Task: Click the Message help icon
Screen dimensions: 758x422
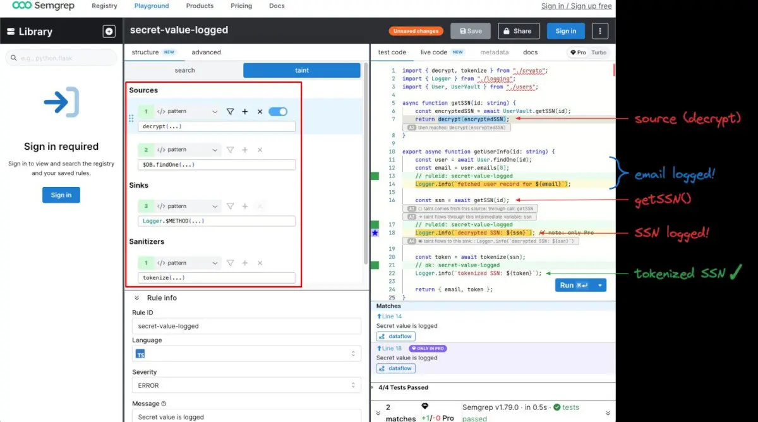Action: pyautogui.click(x=164, y=404)
